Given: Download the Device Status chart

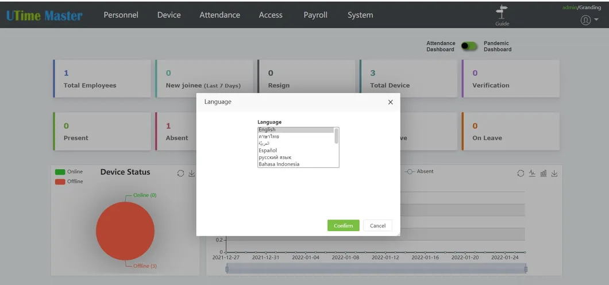Looking at the screenshot, I should 192,174.
